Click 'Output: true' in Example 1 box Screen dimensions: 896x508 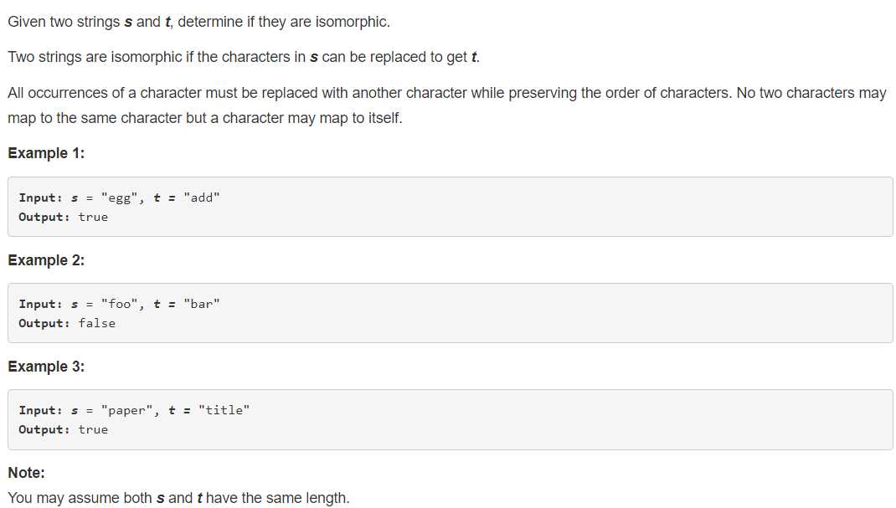click(64, 217)
